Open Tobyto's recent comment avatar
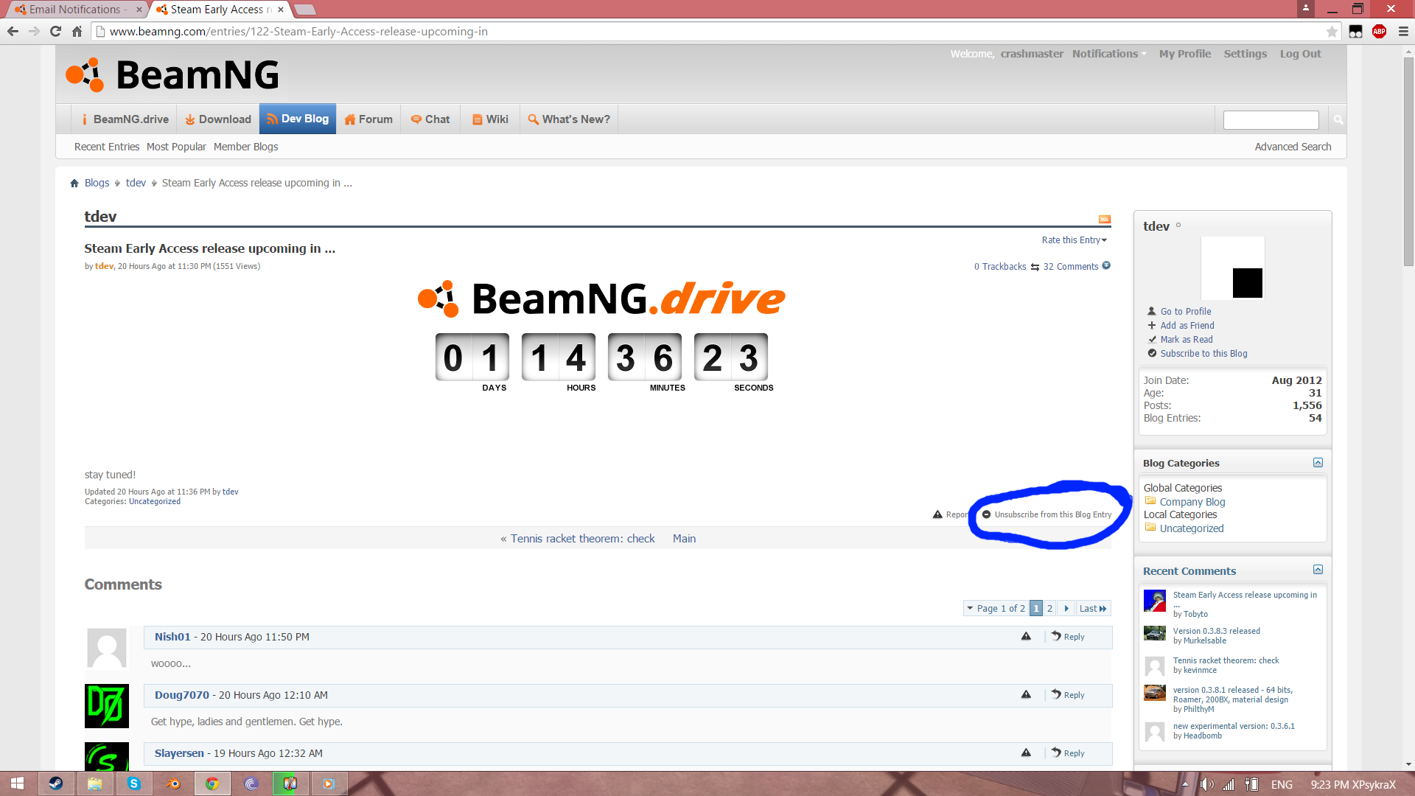Viewport: 1415px width, 796px height. pyautogui.click(x=1154, y=601)
